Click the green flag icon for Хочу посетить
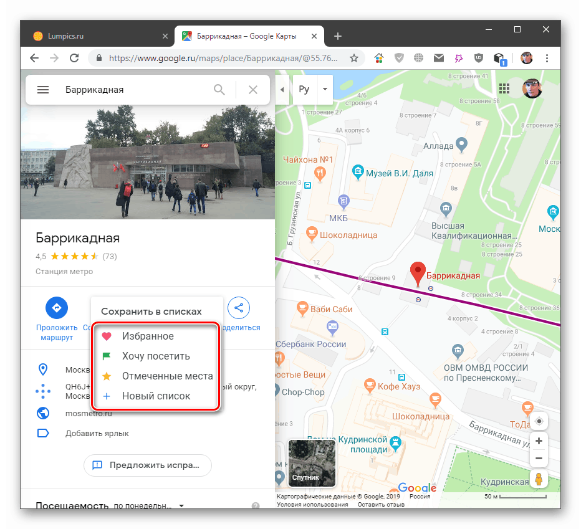The image size is (581, 529). pyautogui.click(x=106, y=355)
